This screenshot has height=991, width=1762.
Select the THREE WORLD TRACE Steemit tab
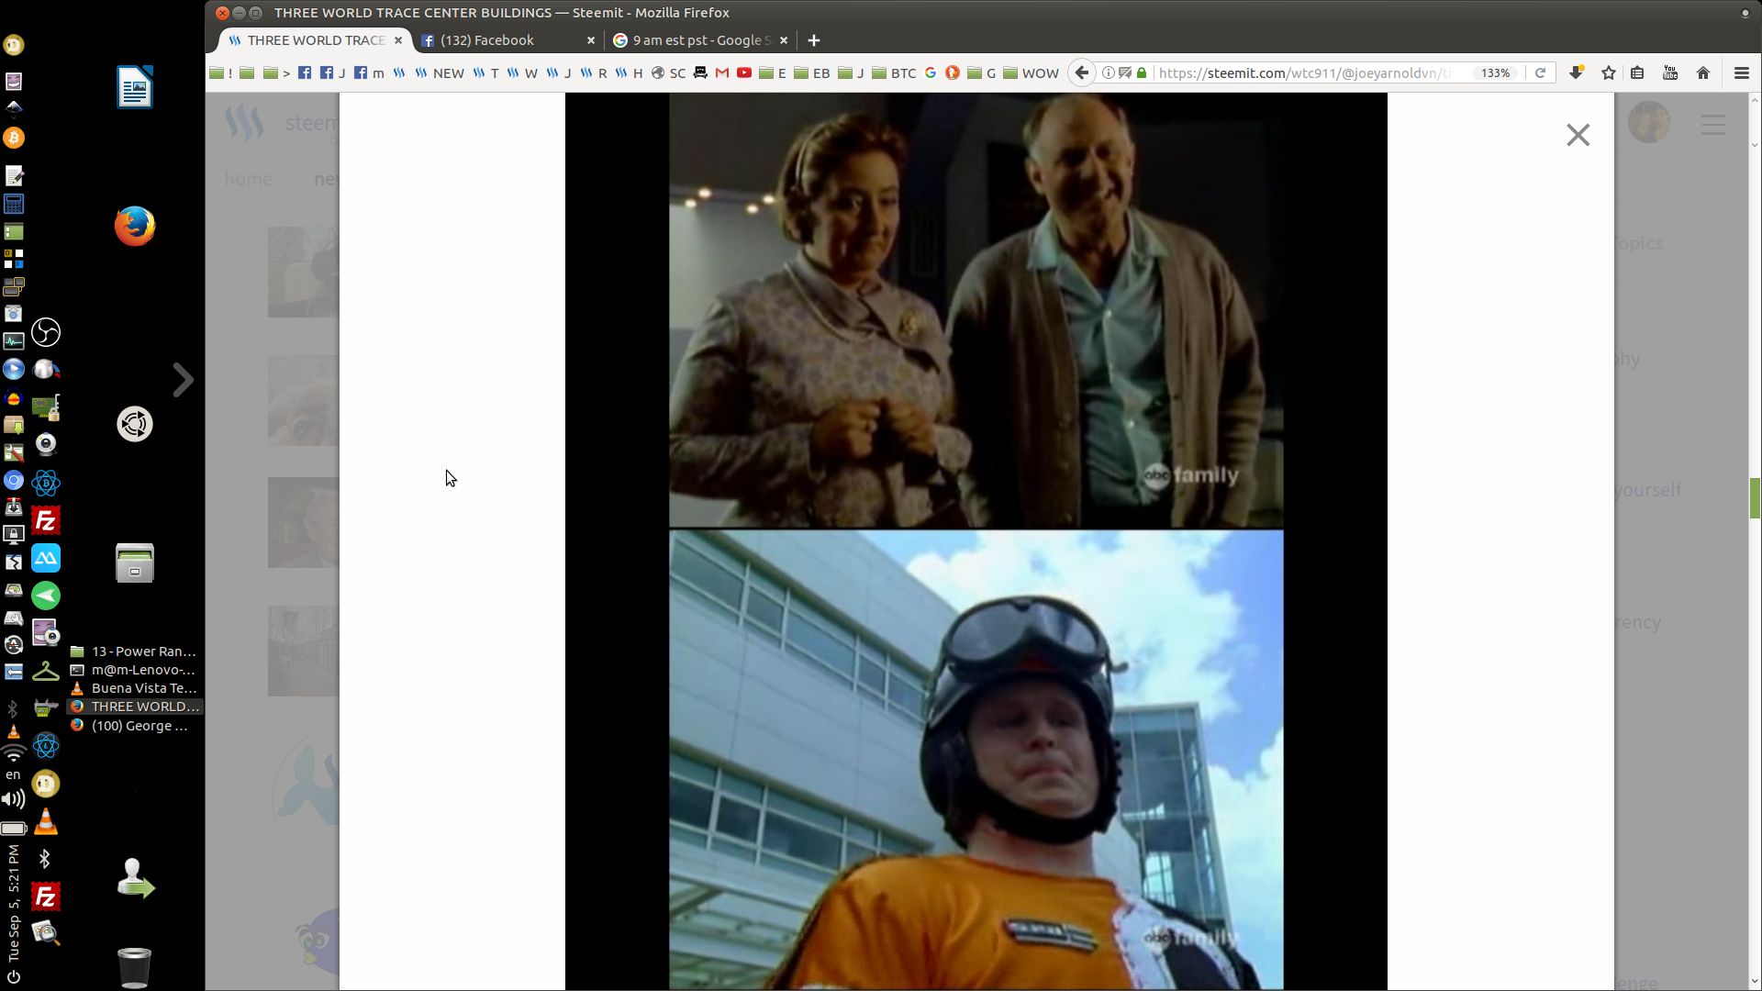[x=315, y=40]
